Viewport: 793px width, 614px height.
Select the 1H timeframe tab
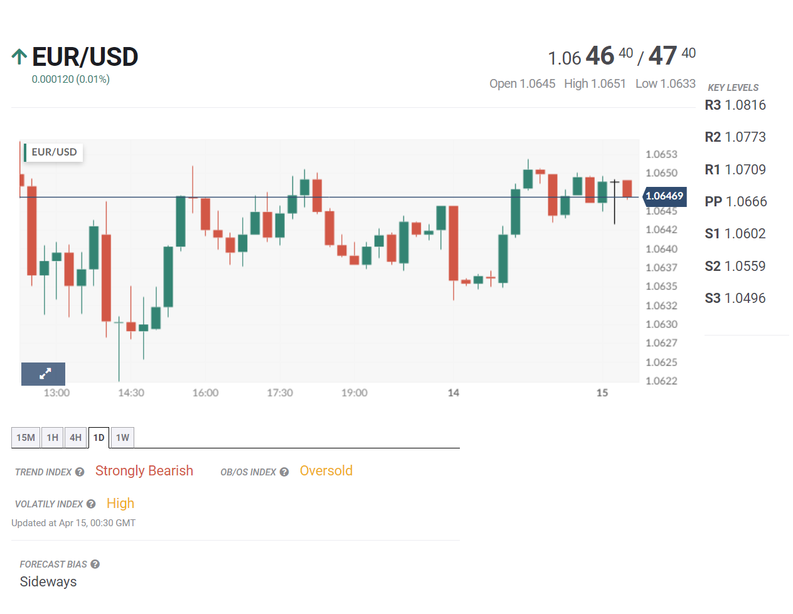53,438
